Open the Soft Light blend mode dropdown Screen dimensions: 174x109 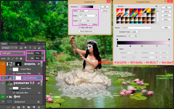[13, 53]
